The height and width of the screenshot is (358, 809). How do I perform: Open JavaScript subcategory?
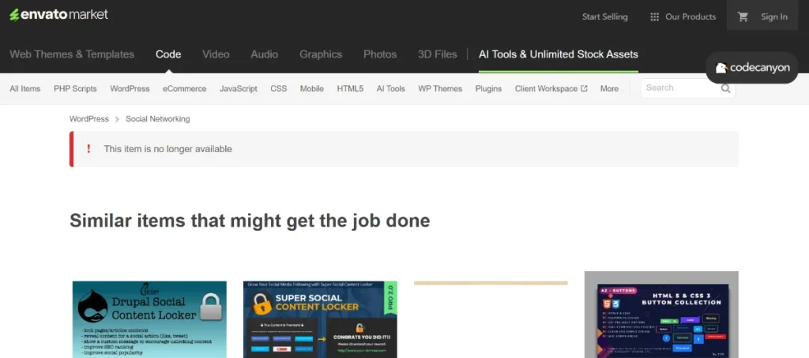(x=239, y=88)
